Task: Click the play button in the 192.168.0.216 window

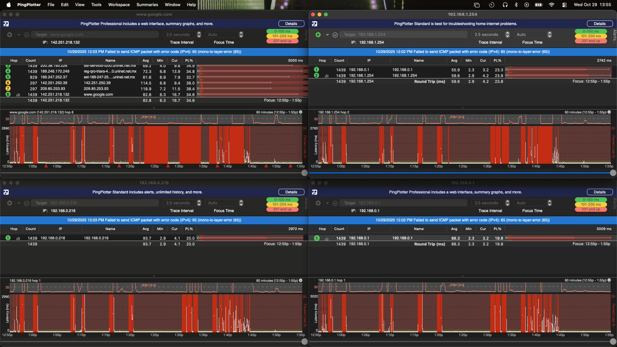Action: [x=10, y=203]
